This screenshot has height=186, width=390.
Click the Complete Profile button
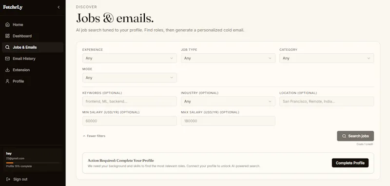[x=350, y=163]
